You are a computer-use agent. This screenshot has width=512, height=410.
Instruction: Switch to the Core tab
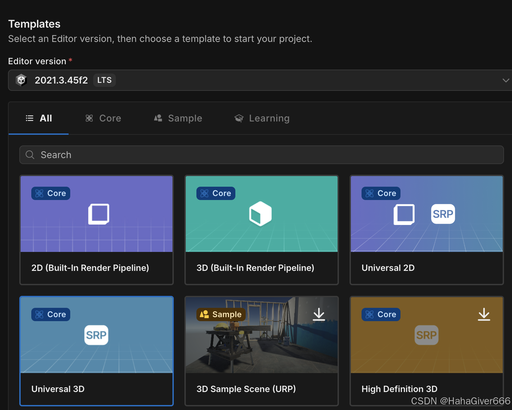[x=103, y=118]
